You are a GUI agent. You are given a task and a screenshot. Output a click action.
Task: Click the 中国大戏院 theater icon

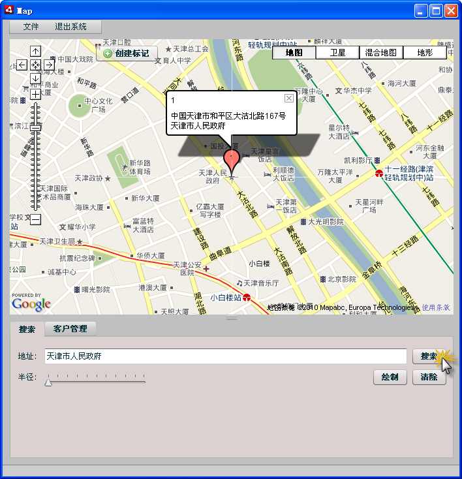pos(53,59)
